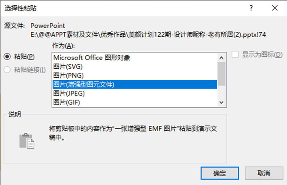This screenshot has height=185, width=287.
Task: Confirm with the 确定 button
Action: tap(220, 173)
